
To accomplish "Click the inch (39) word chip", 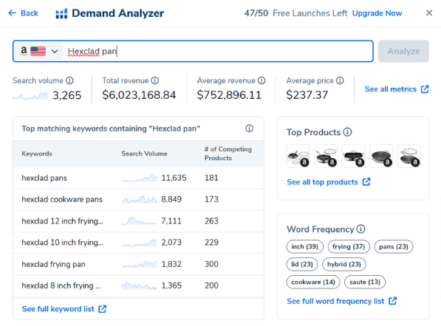I will 305,246.
